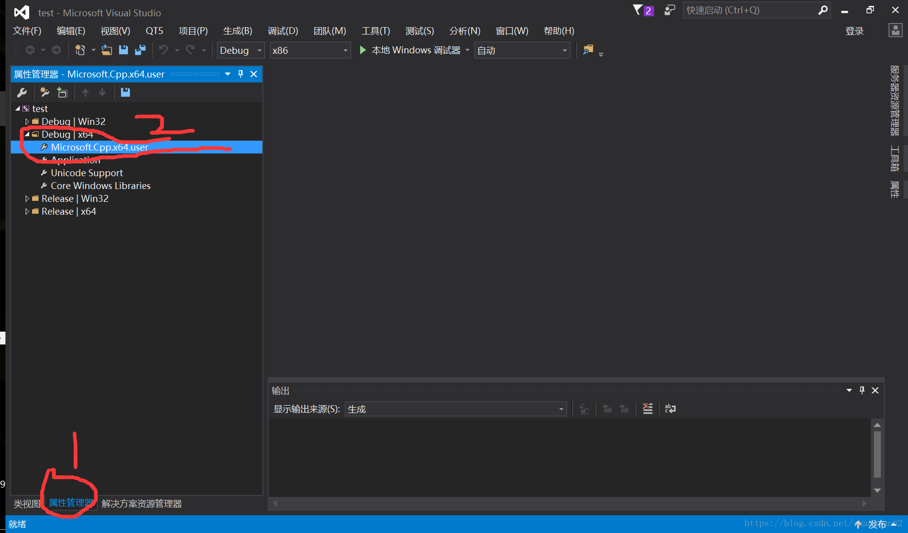Viewport: 908px width, 533px height.
Task: Click the feedback icon near quick launch
Action: [x=669, y=10]
